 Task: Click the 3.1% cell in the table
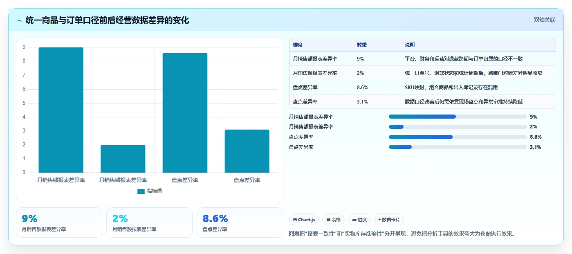(362, 101)
